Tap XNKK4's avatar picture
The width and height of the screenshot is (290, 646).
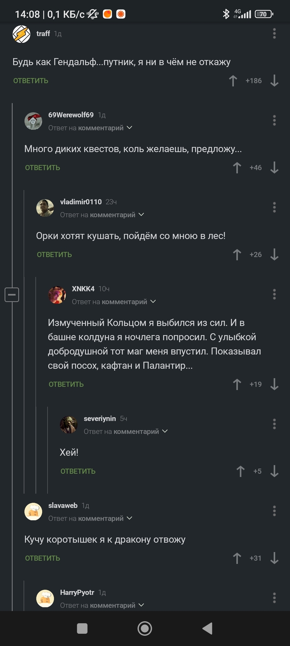(x=57, y=295)
